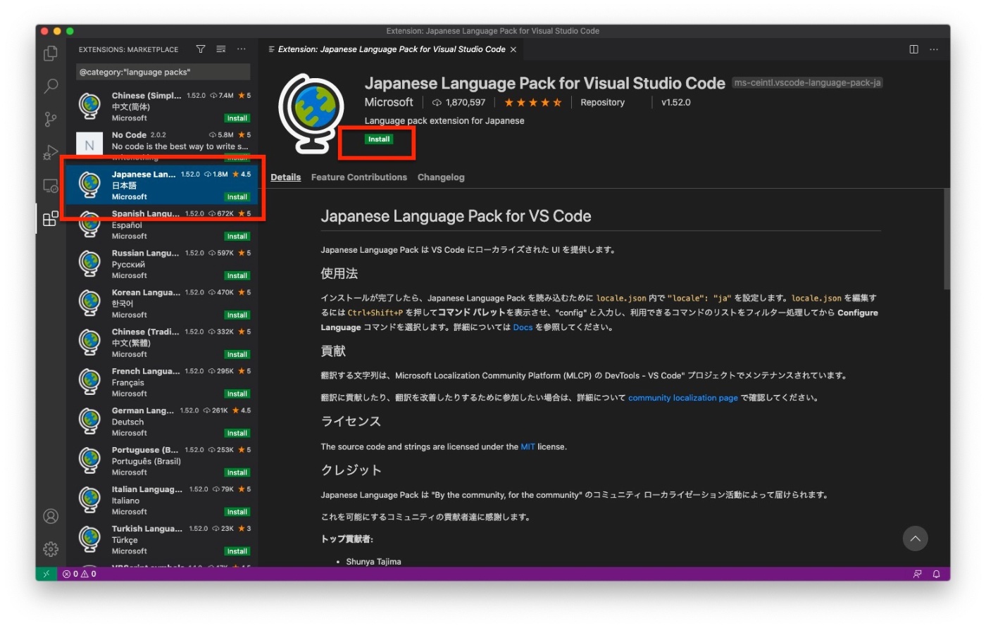Select the Spanish Language Pack entry
Viewport: 986px width, 628px height.
coord(163,225)
